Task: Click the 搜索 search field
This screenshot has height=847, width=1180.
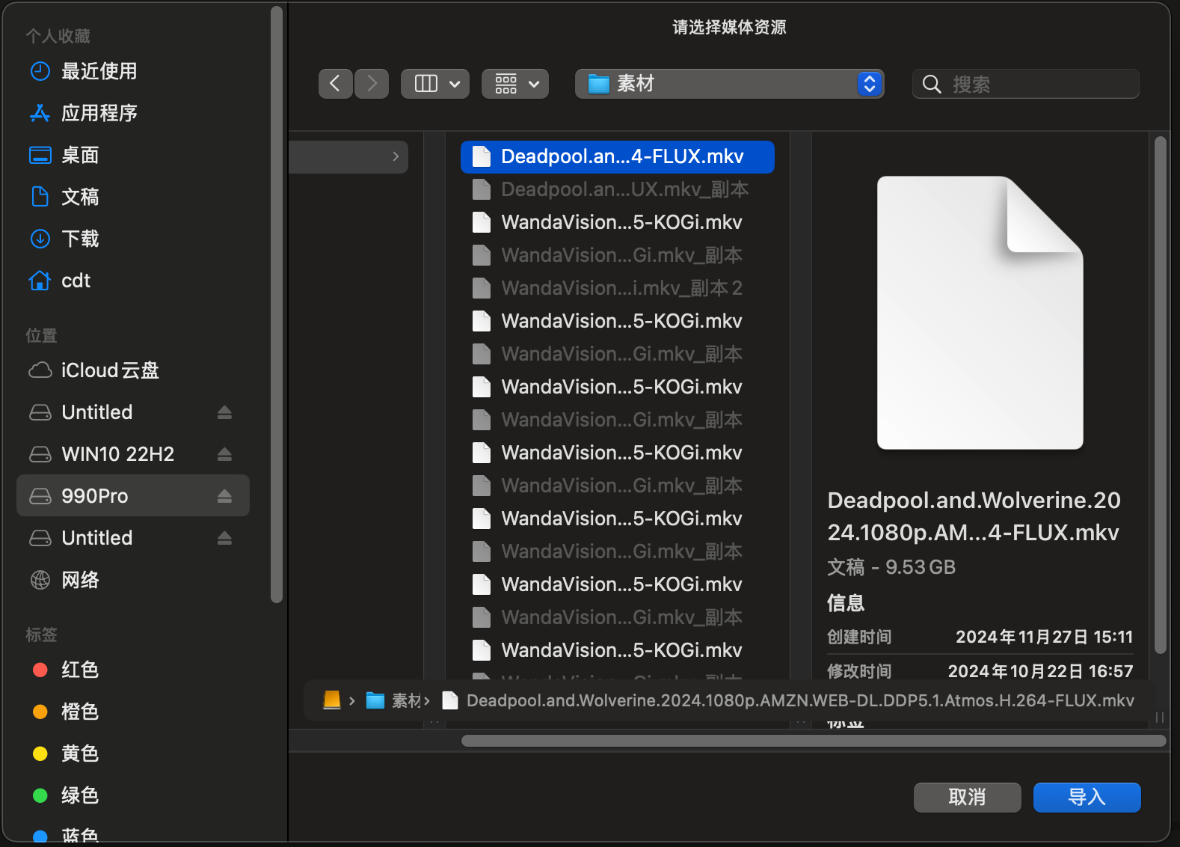Action: pos(1026,84)
